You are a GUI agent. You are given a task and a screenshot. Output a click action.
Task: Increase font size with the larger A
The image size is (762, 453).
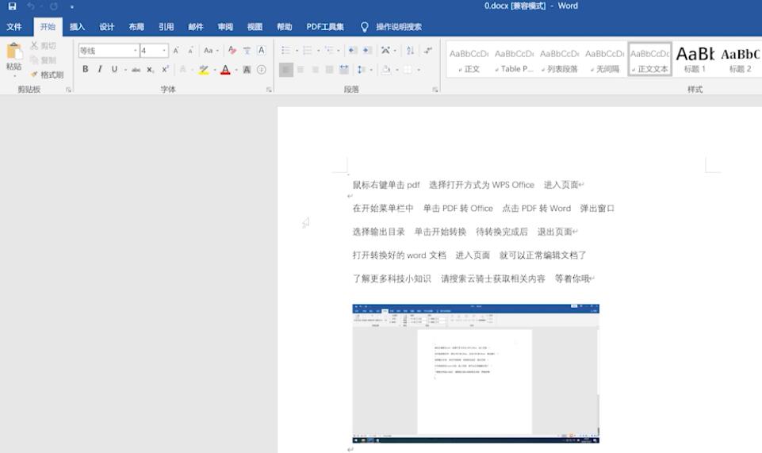tap(176, 51)
